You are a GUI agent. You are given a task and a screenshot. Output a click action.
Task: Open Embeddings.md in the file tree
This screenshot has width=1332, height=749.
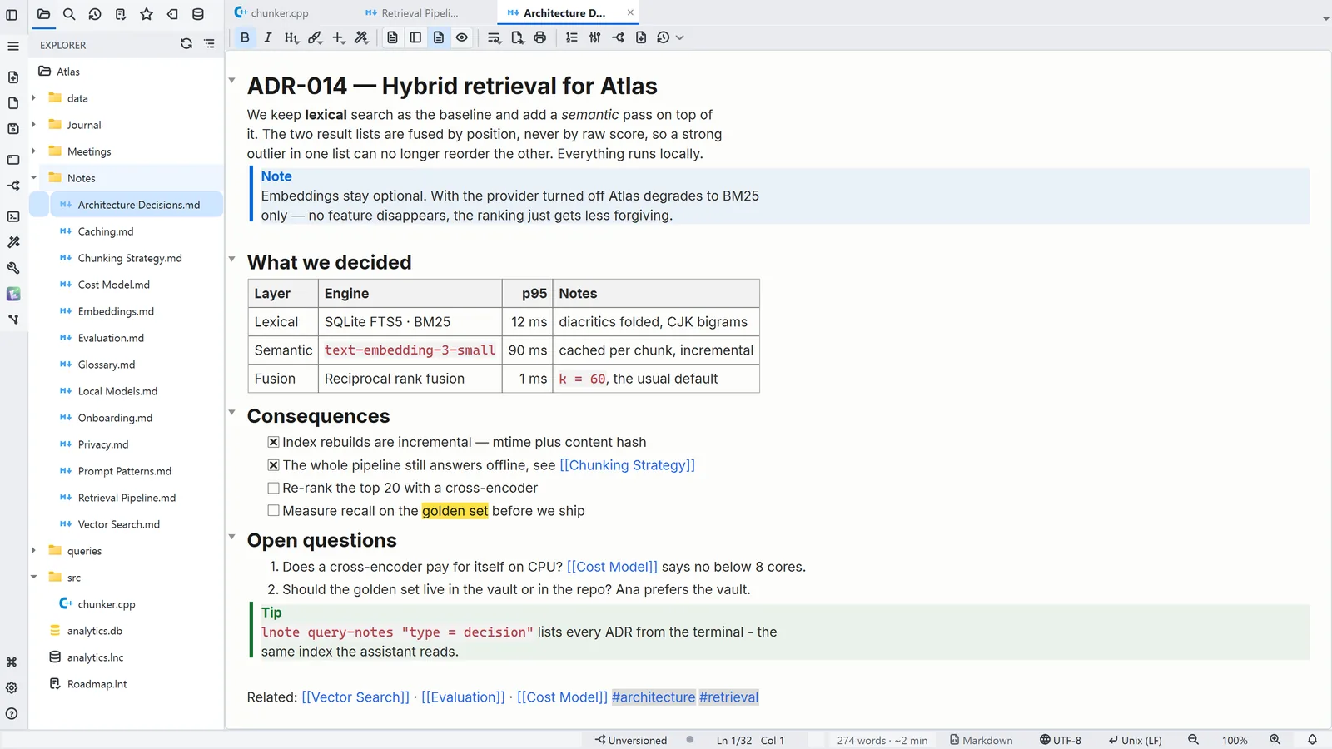coord(116,311)
